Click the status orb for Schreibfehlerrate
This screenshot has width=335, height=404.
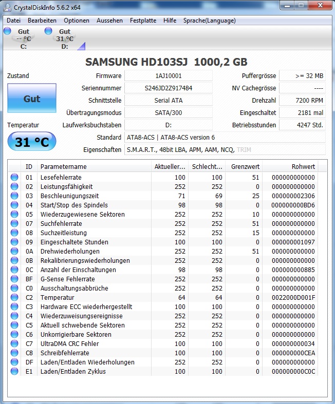14,353
